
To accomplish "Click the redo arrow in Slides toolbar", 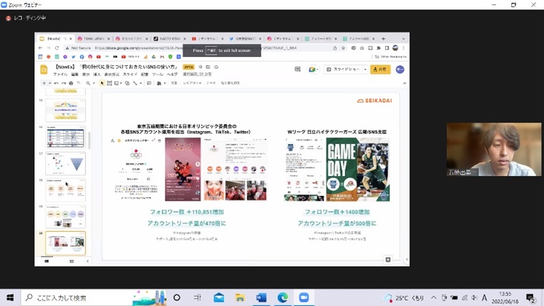I will pyautogui.click(x=63, y=83).
